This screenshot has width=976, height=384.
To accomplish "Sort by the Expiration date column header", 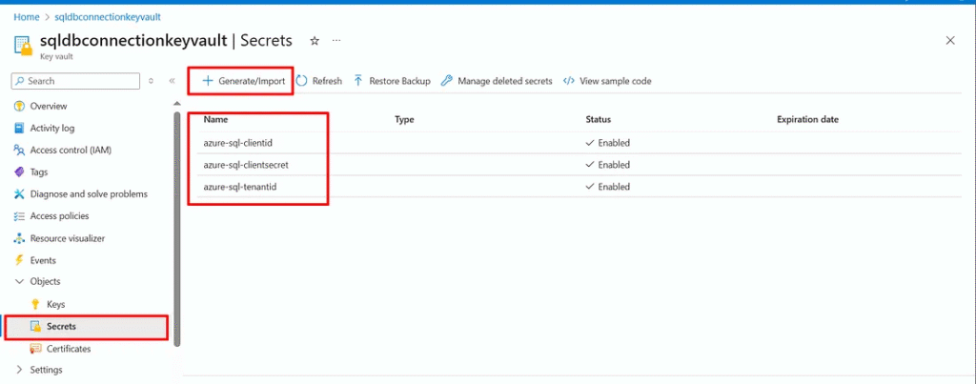I will click(807, 119).
